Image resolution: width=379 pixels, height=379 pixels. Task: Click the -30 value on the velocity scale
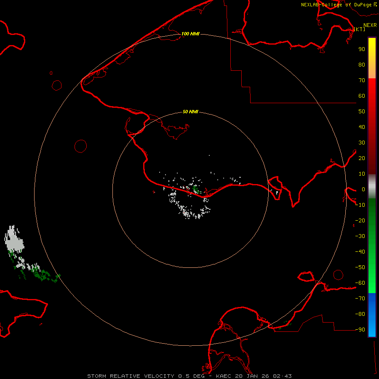pyautogui.click(x=360, y=236)
